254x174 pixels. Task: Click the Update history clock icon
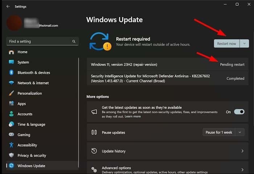pos(94,151)
